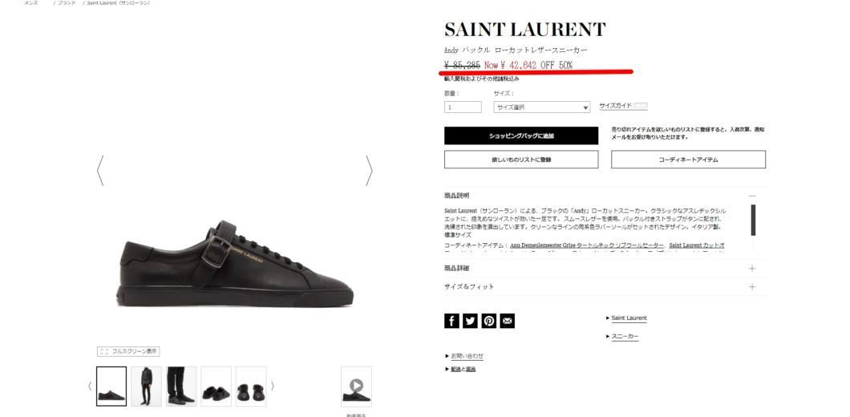Pin the product on Pinterest

click(x=489, y=321)
